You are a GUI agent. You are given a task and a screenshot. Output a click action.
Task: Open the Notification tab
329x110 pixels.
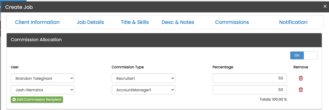click(293, 22)
